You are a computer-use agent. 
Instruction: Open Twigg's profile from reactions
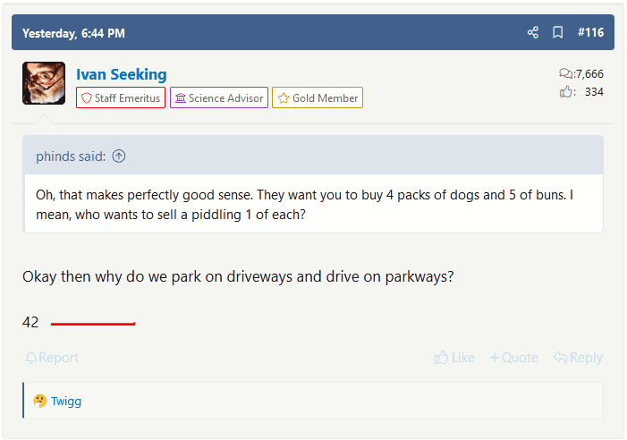(x=66, y=401)
